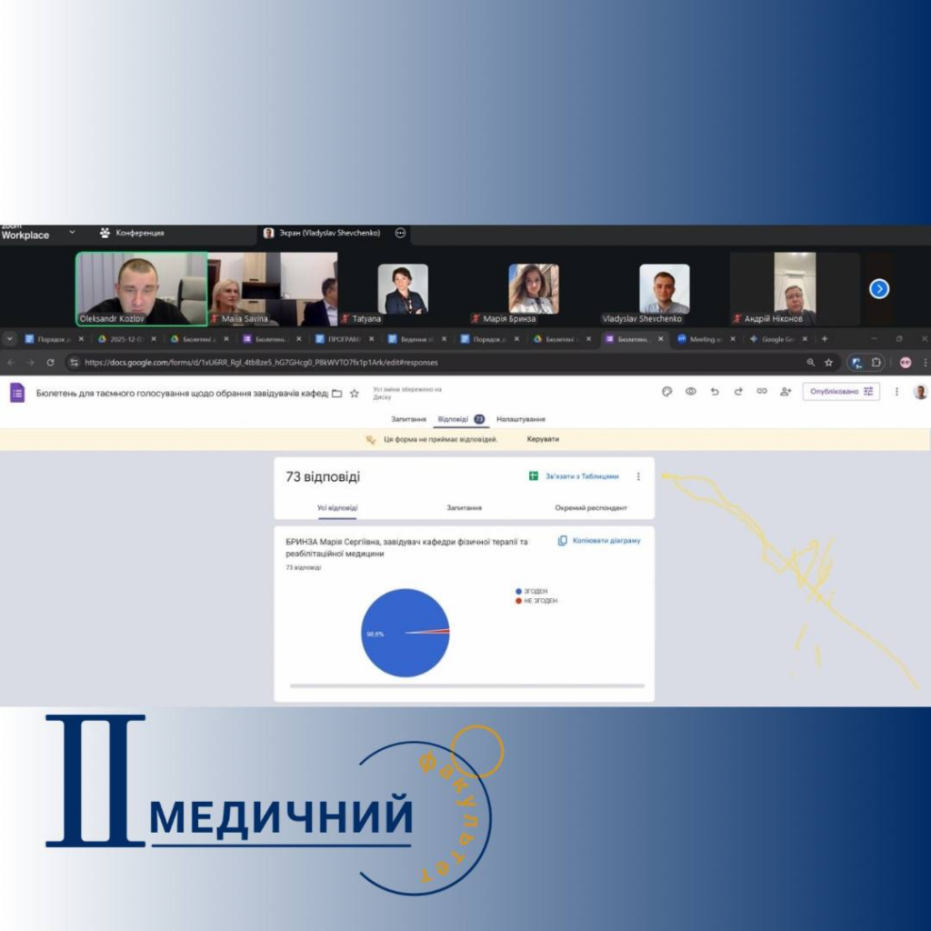This screenshot has height=931, width=931.
Task: Click the undo arrow in Forms toolbar
Action: [715, 392]
